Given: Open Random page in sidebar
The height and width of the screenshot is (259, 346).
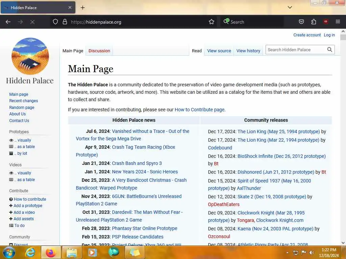Looking at the screenshot, I should pyautogui.click(x=22, y=108).
